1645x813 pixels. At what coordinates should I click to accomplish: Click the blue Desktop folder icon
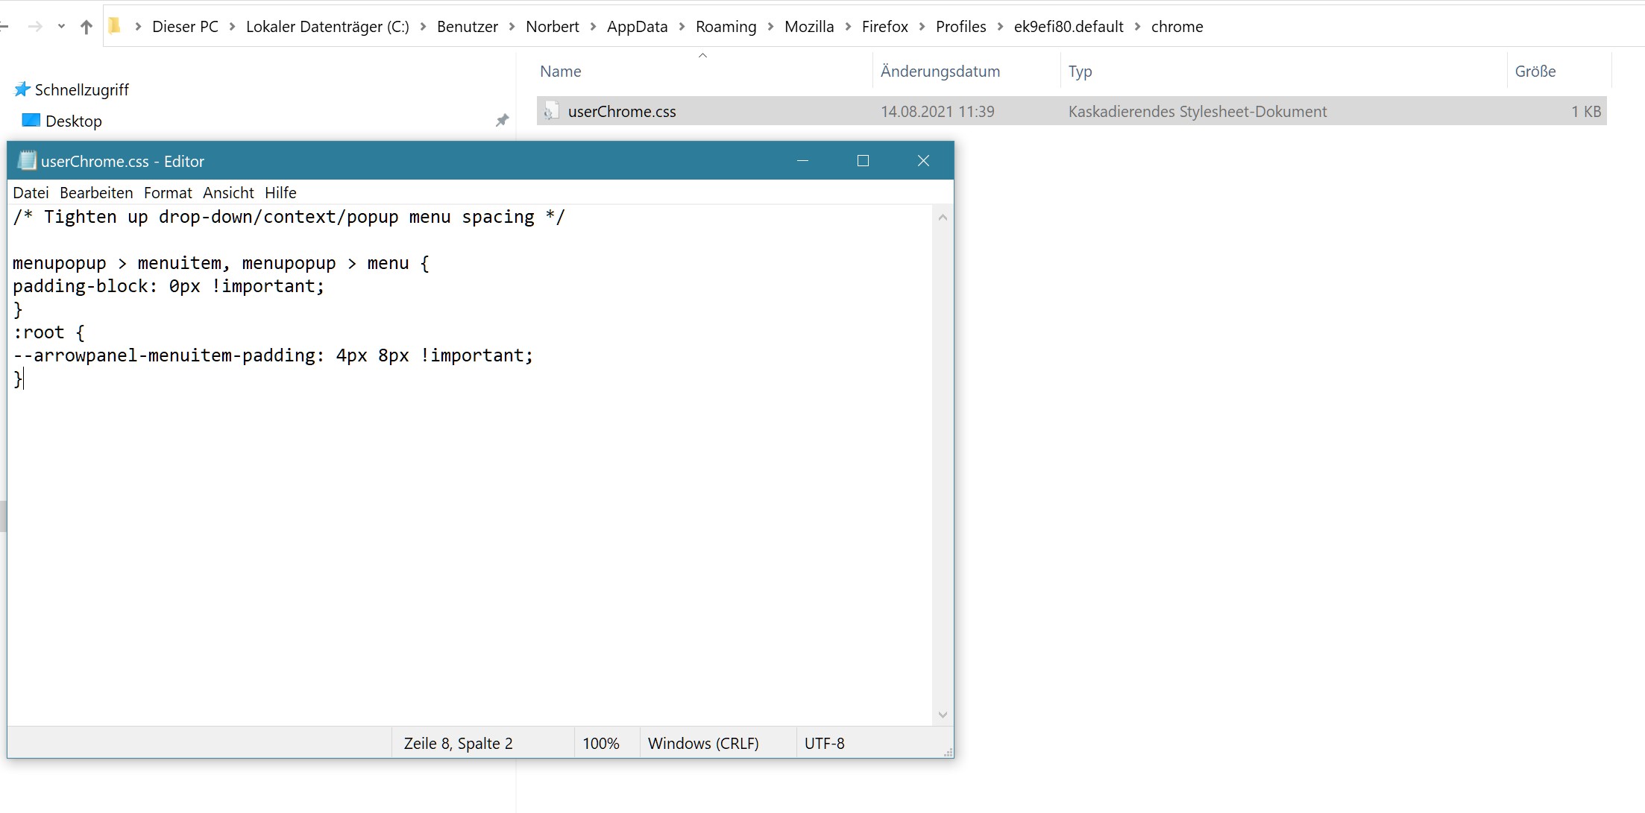(31, 120)
